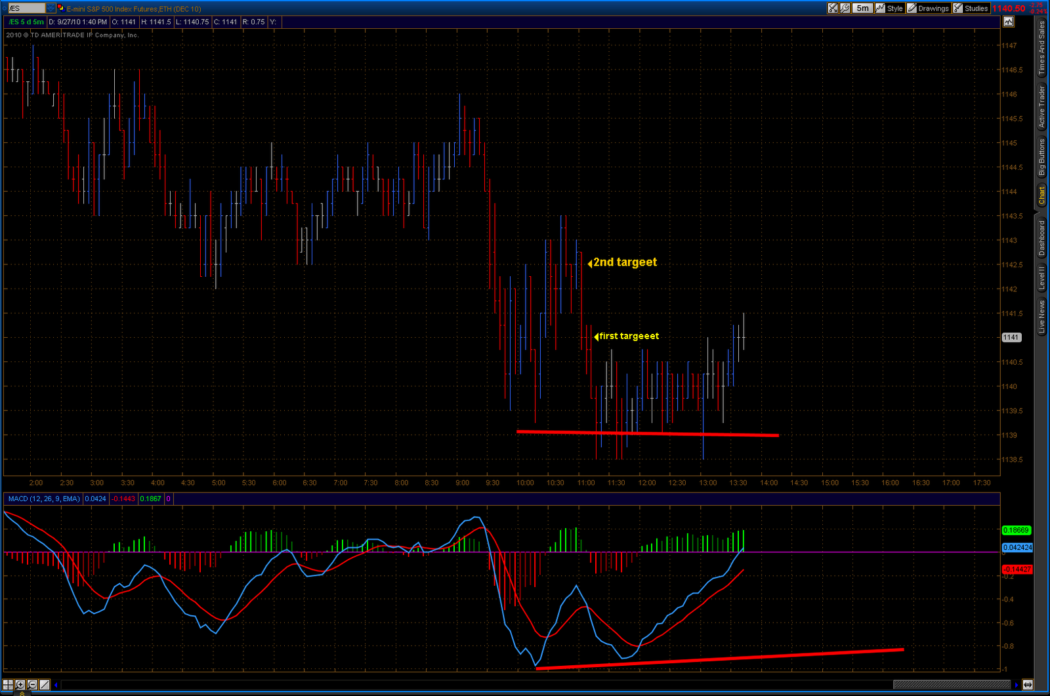1050x696 pixels.
Task: Open the Style menu
Action: coord(889,9)
